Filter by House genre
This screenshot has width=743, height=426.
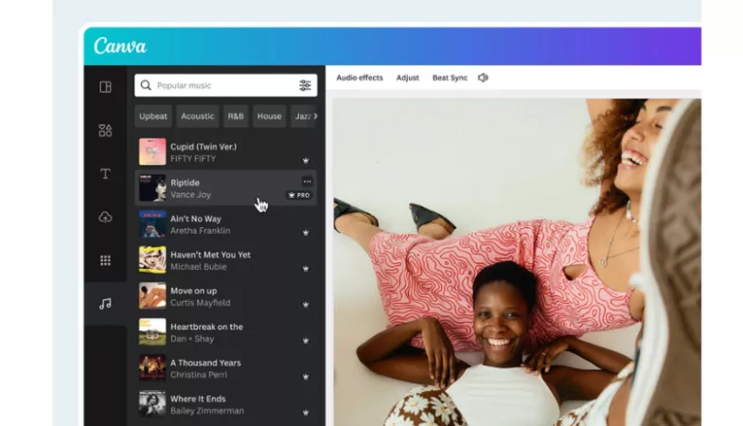269,116
